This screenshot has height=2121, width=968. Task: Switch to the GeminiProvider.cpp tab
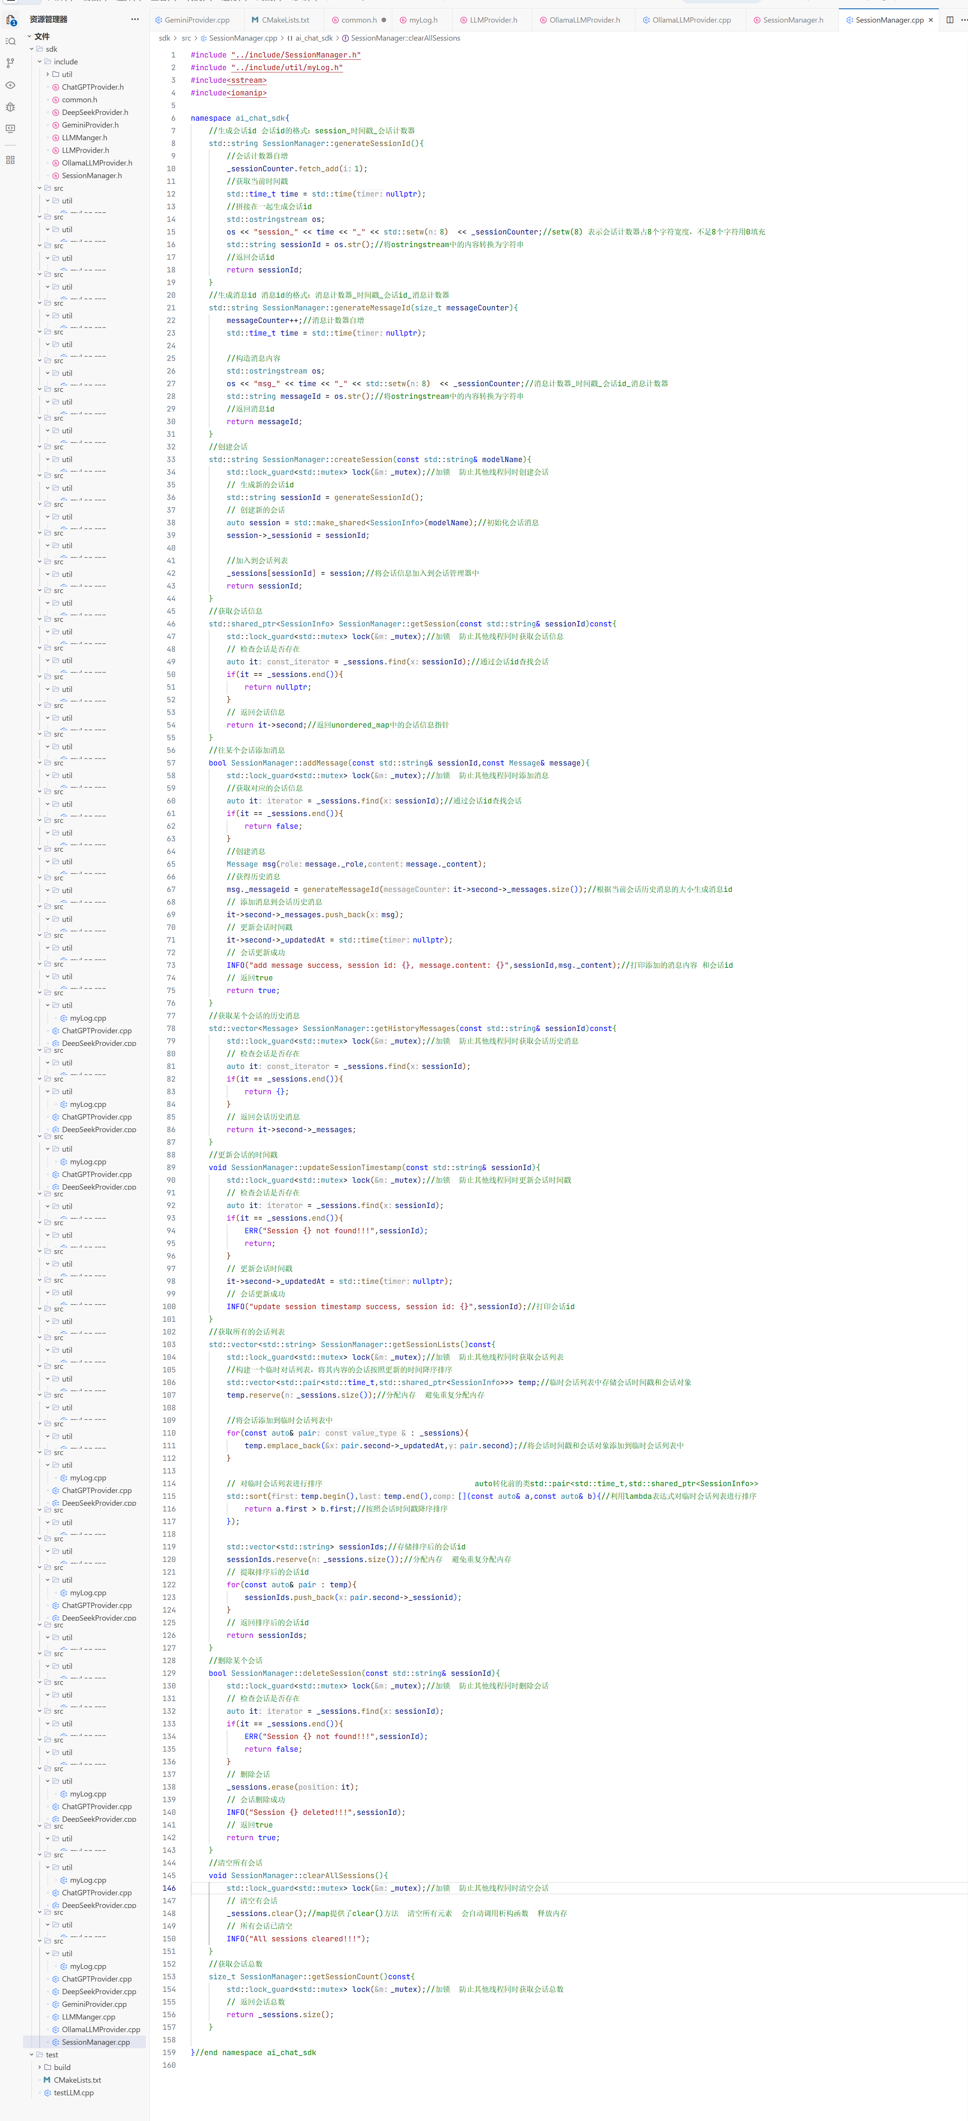(197, 20)
